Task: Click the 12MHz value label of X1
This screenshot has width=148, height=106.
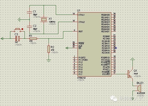Action: pos(52,22)
